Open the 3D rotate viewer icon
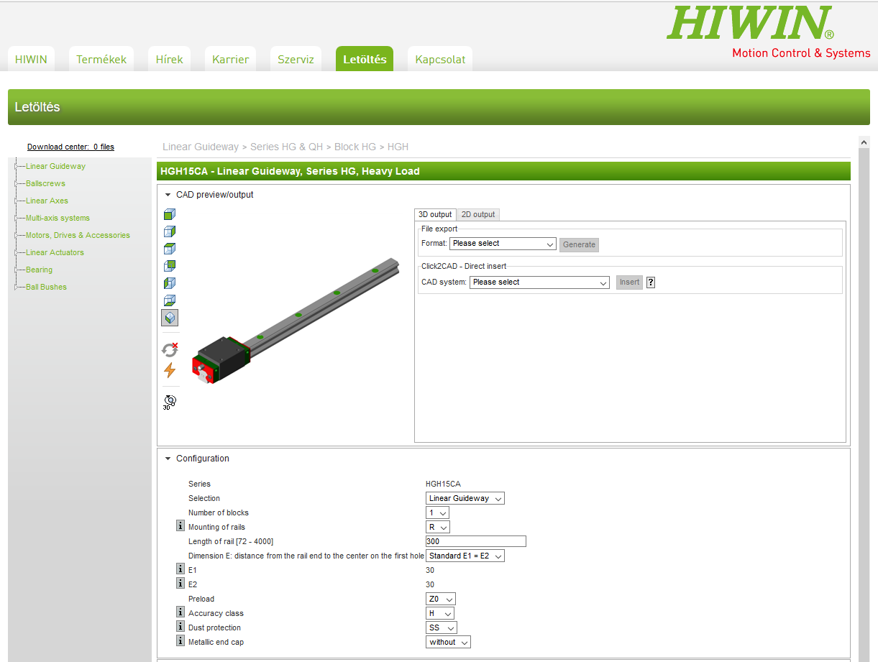878x662 pixels. [x=170, y=402]
